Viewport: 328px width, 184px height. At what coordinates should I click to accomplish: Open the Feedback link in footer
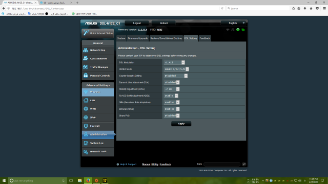166,165
